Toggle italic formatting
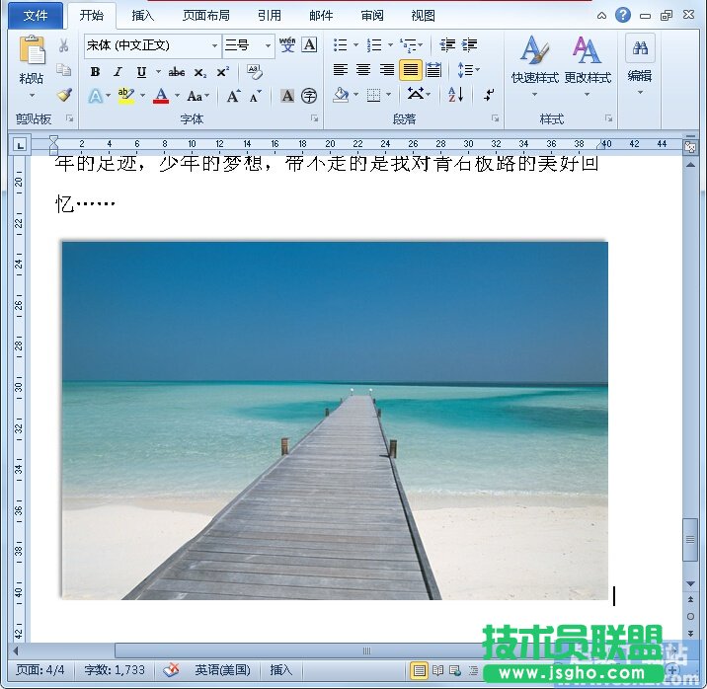 [118, 72]
